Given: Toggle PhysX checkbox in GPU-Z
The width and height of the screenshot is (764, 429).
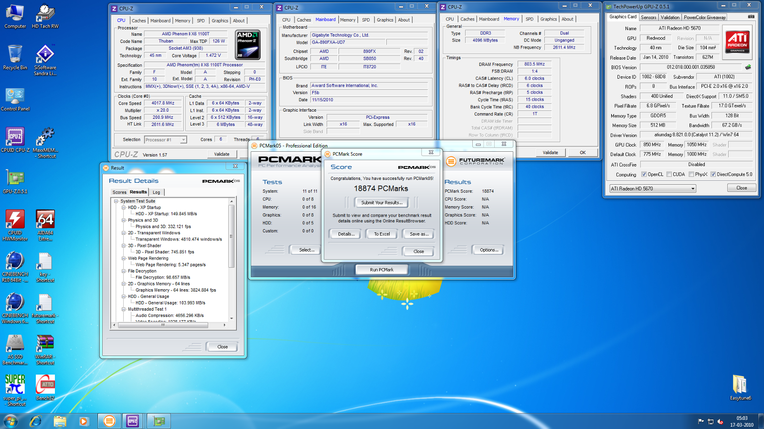Looking at the screenshot, I should pos(691,175).
